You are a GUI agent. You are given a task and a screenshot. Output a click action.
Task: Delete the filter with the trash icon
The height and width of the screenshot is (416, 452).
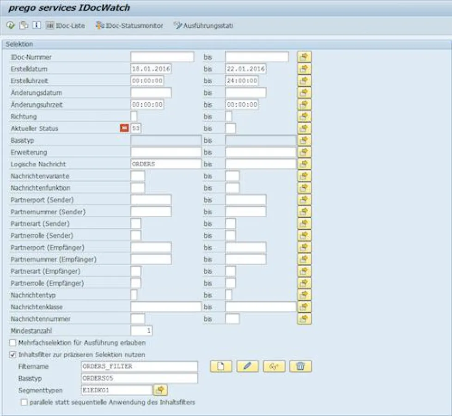point(300,367)
